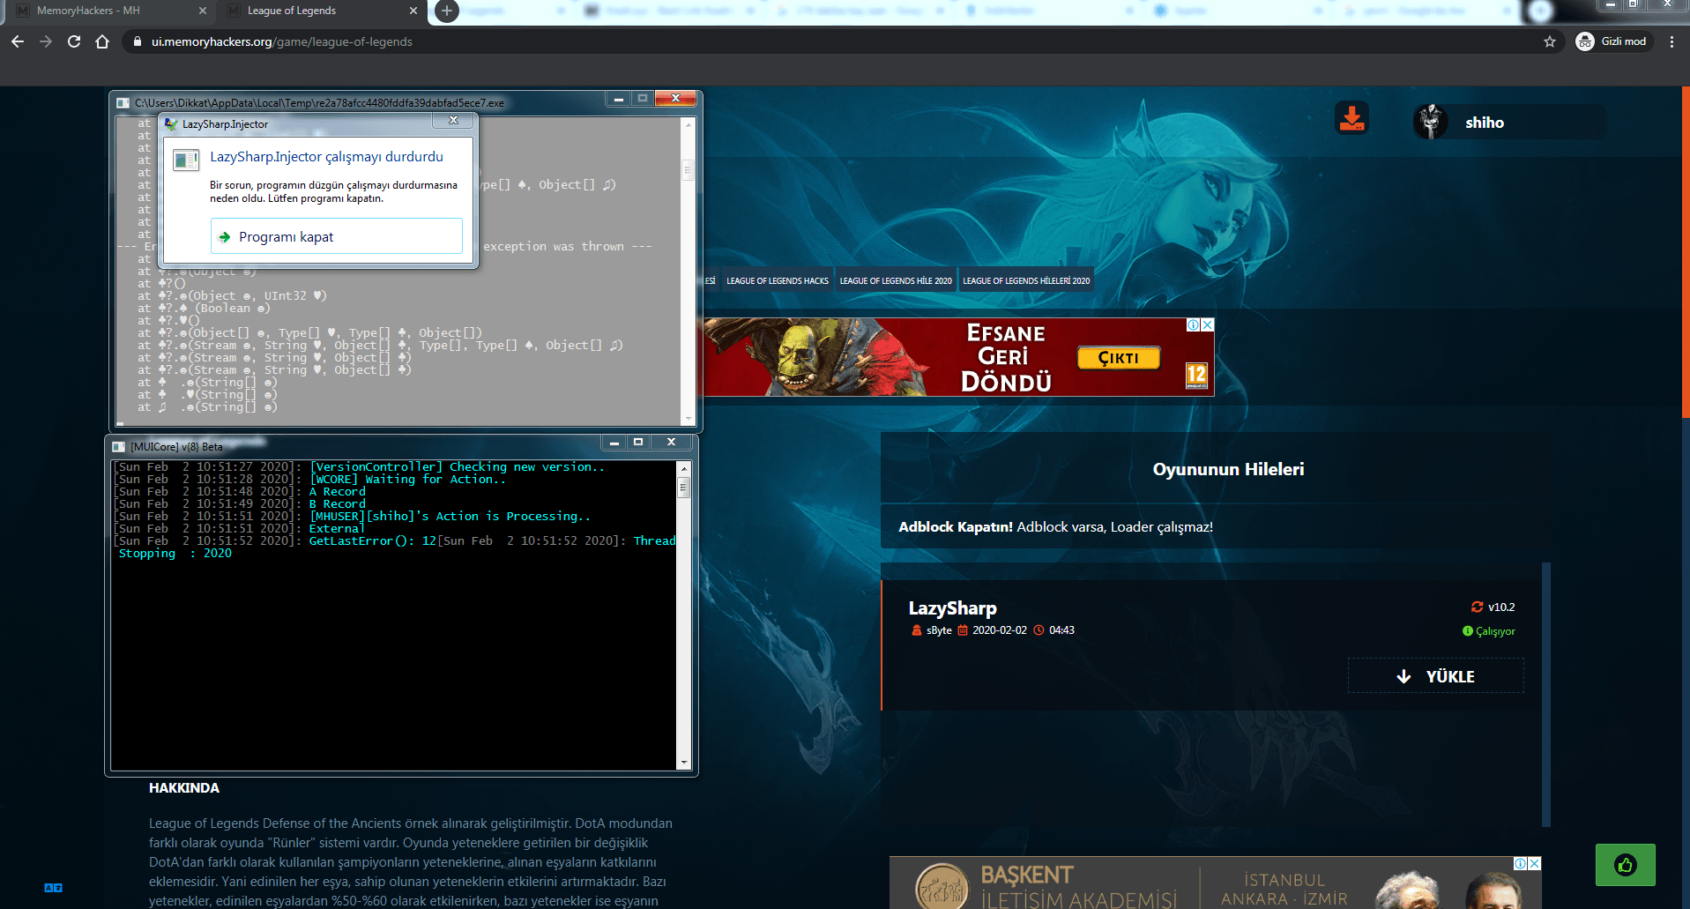The height and width of the screenshot is (909, 1690).
Task: Click the 2020-02-02 date label
Action: point(1000,630)
